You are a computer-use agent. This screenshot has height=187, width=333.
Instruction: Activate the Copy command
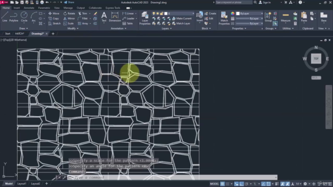click(x=54, y=19)
